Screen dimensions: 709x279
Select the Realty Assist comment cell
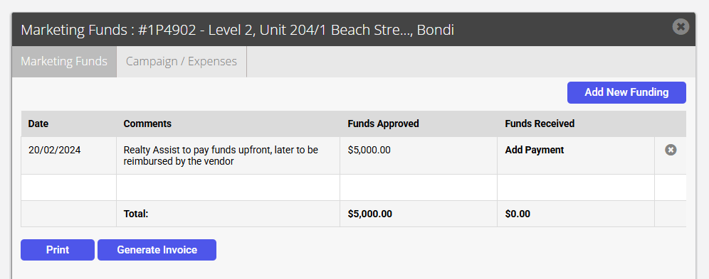229,155
